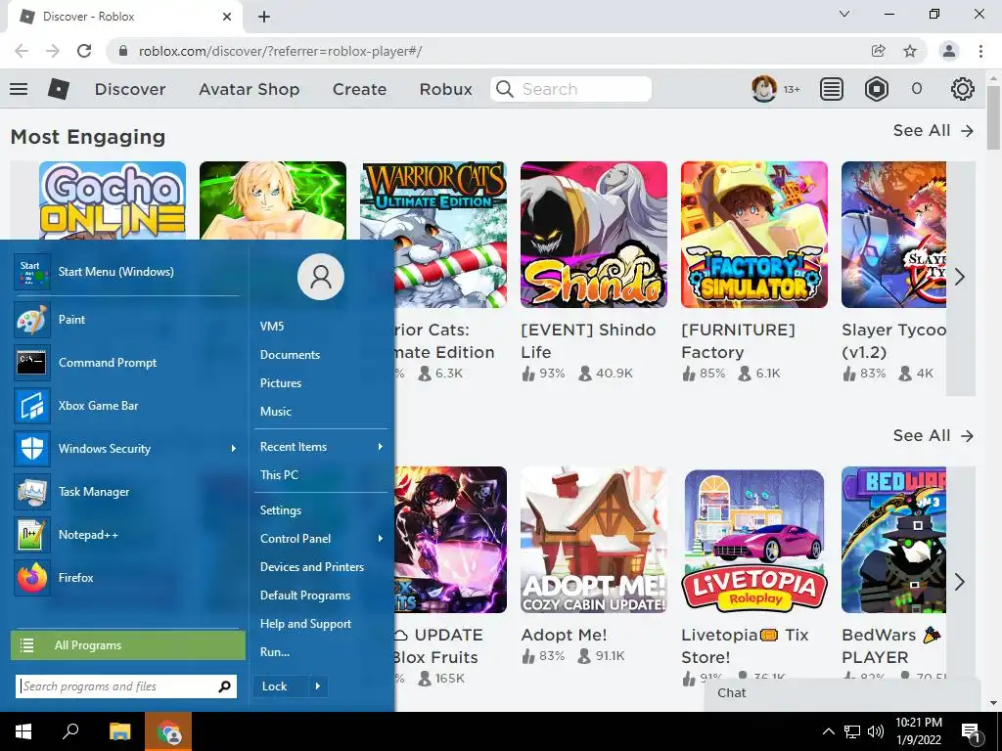This screenshot has width=1002, height=751.
Task: Open the Lock options arrow
Action: click(318, 686)
